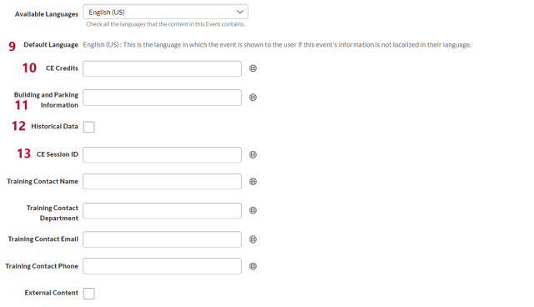Screen dimensions: 534x307
Task: Click the globe icon beside Training Contact Name
Action: (253, 182)
